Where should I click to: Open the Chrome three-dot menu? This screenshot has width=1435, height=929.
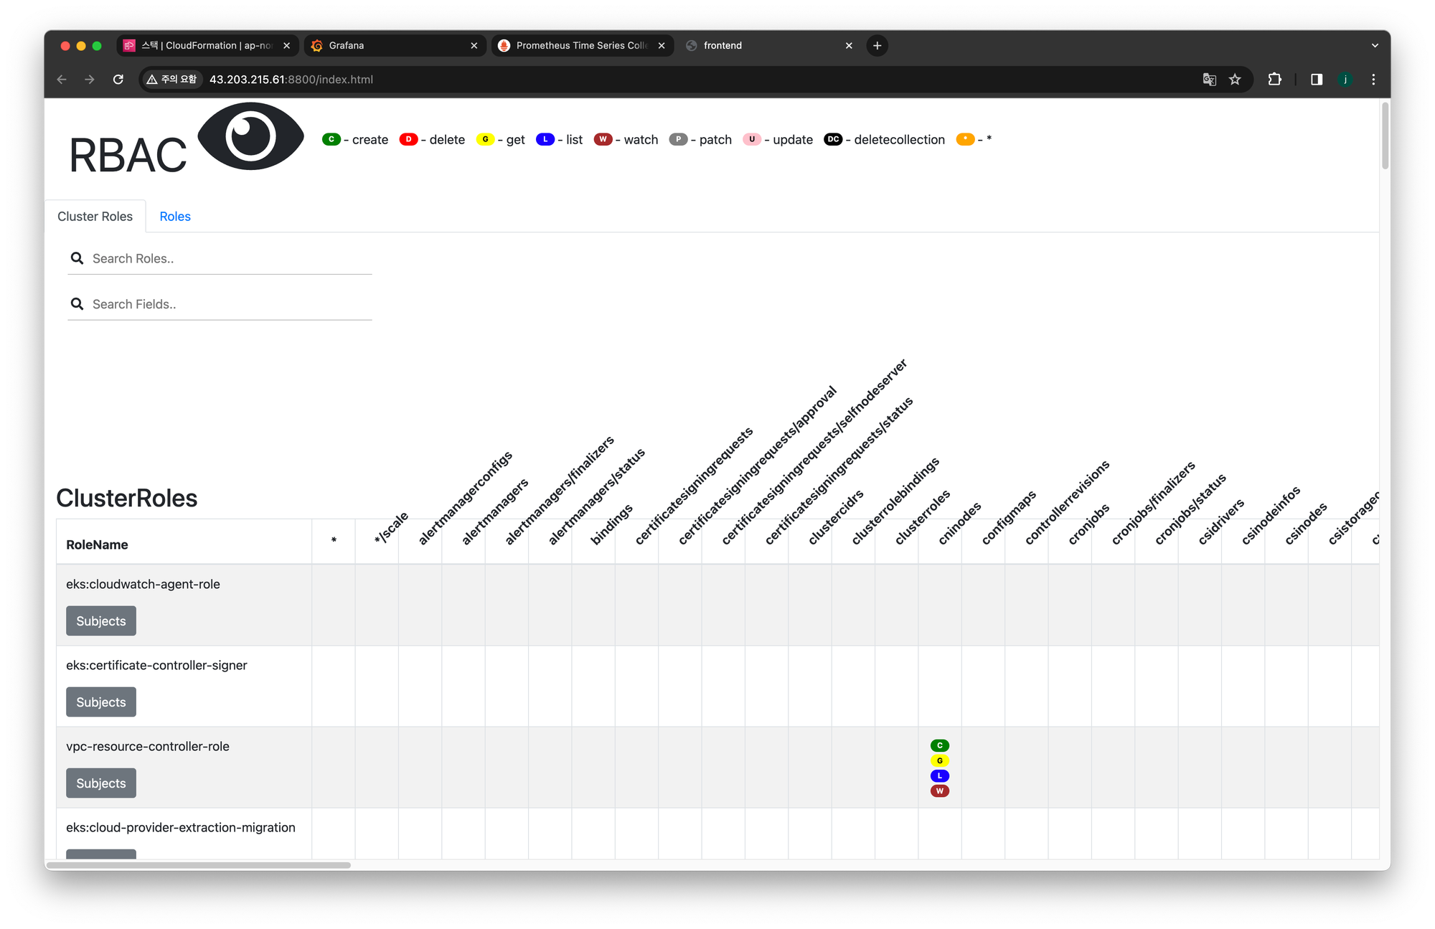pos(1373,80)
